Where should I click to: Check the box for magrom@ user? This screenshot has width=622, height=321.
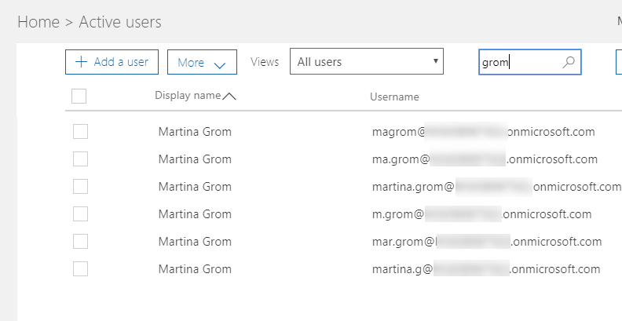tap(81, 132)
